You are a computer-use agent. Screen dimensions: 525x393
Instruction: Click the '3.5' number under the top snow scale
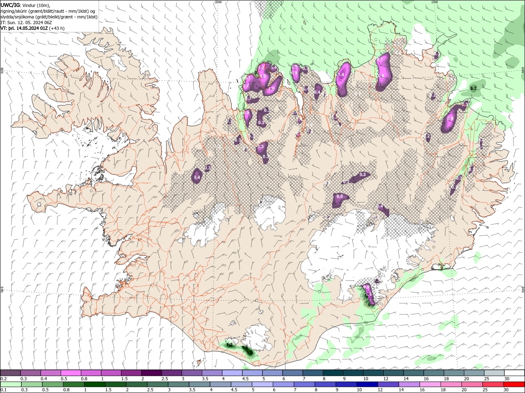coord(204,379)
